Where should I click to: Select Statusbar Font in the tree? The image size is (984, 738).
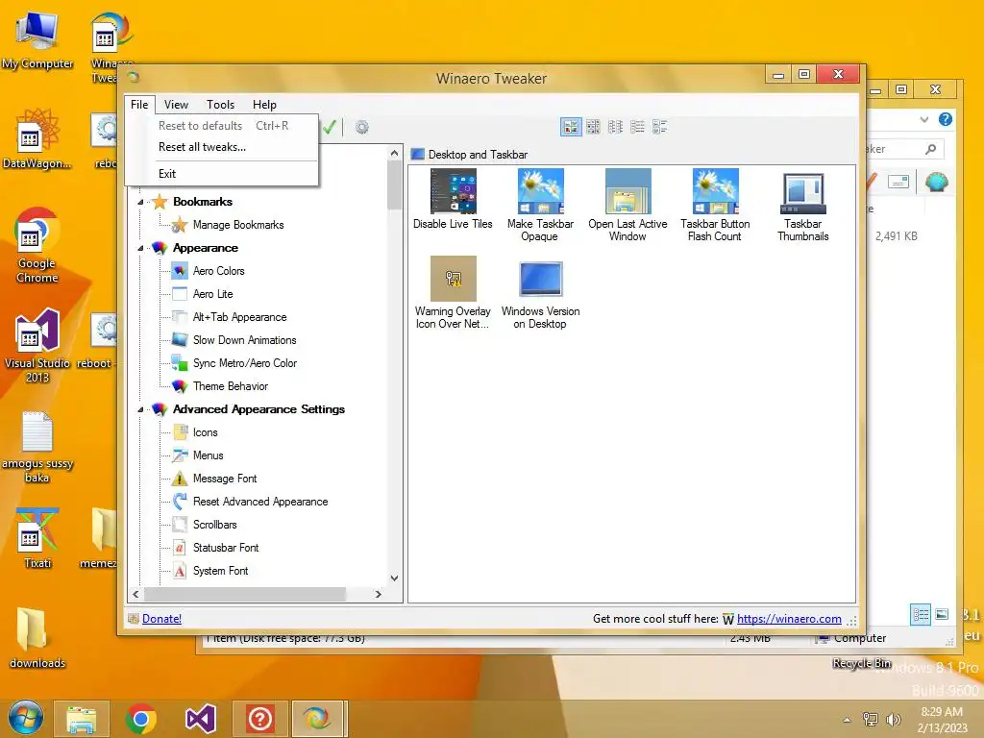(x=225, y=548)
